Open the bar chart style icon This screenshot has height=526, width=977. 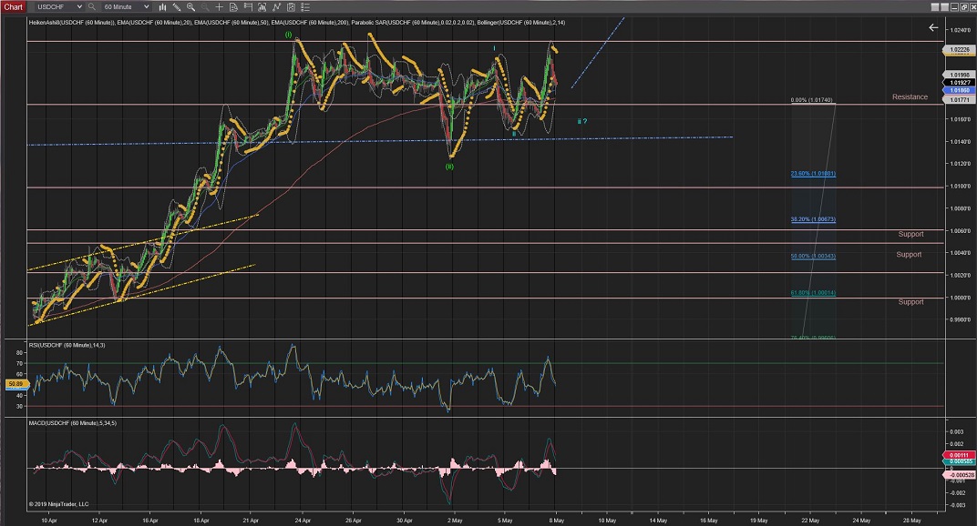(x=160, y=6)
